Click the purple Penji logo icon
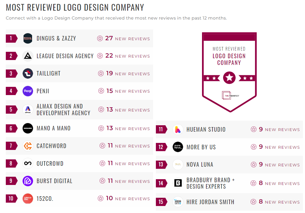 (x=28, y=91)
